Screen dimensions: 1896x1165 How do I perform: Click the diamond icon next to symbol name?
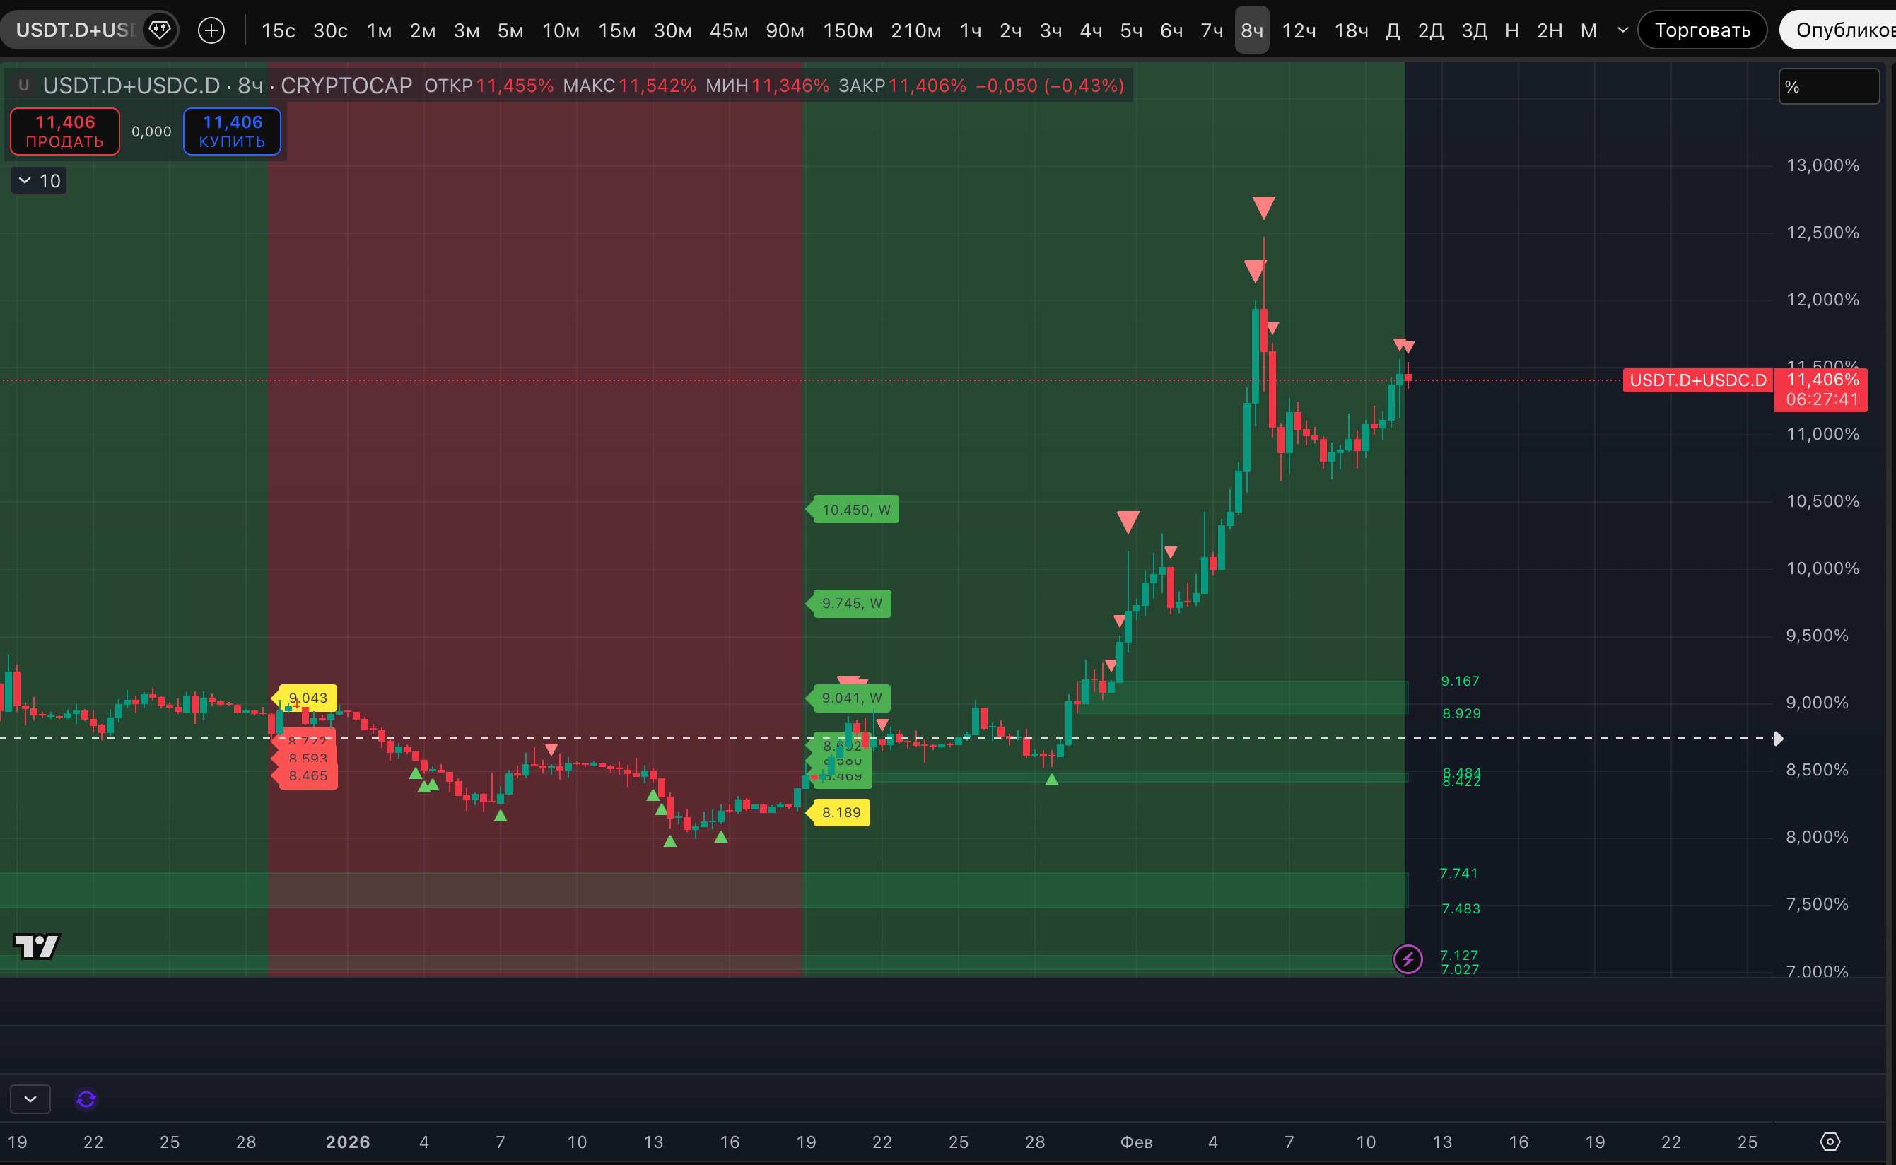160,30
